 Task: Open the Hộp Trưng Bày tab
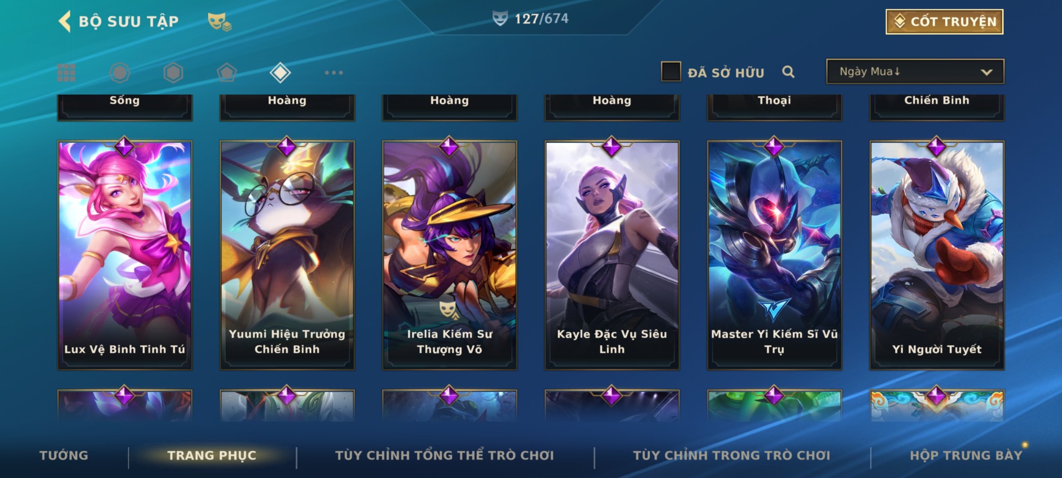tap(966, 455)
